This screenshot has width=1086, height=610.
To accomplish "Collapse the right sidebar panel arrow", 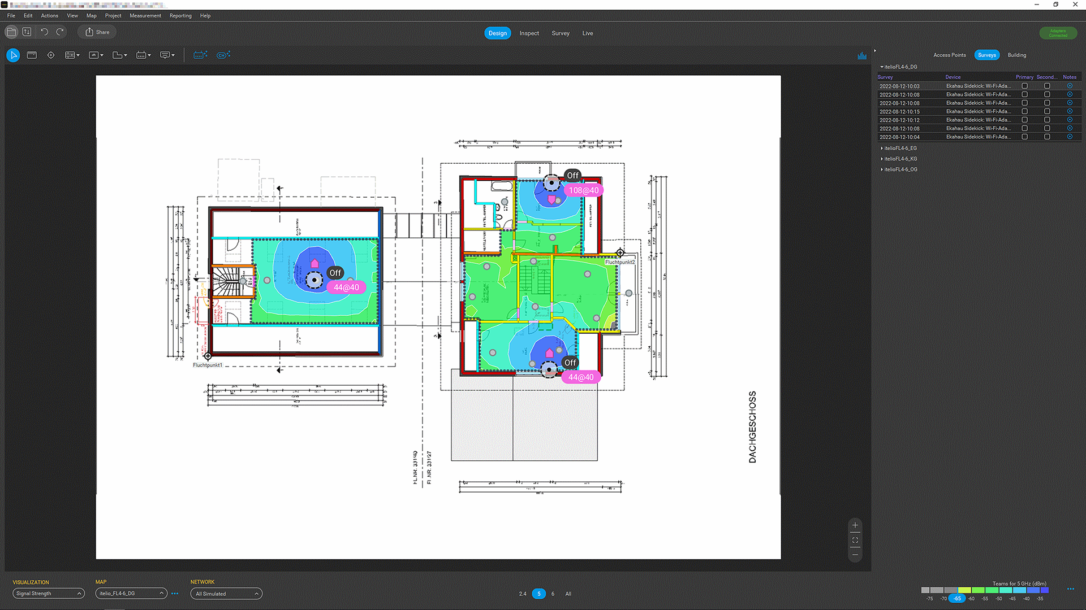I will 875,51.
